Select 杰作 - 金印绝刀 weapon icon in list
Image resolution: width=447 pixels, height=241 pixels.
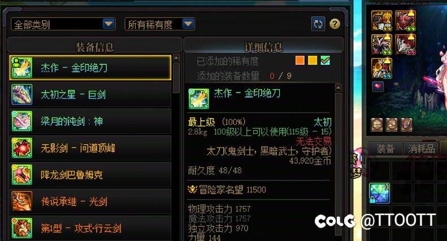click(22, 68)
